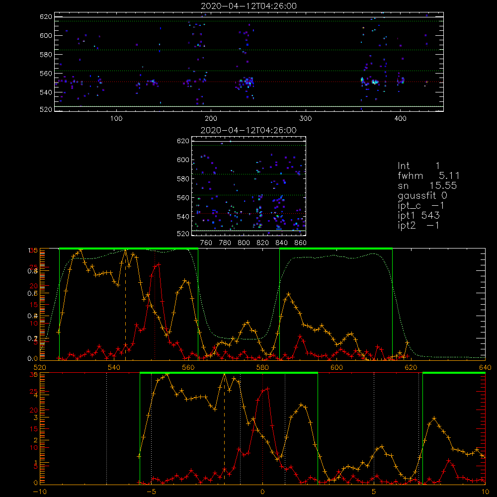
Task: Click right green bar atop third plot
Action: [336, 249]
